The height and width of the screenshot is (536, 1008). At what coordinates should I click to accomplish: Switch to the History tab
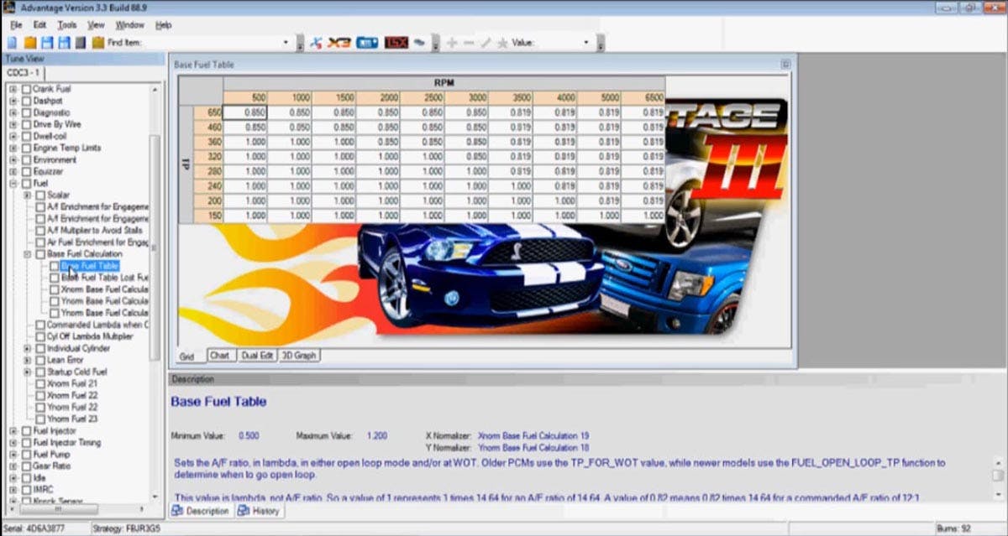click(x=260, y=511)
